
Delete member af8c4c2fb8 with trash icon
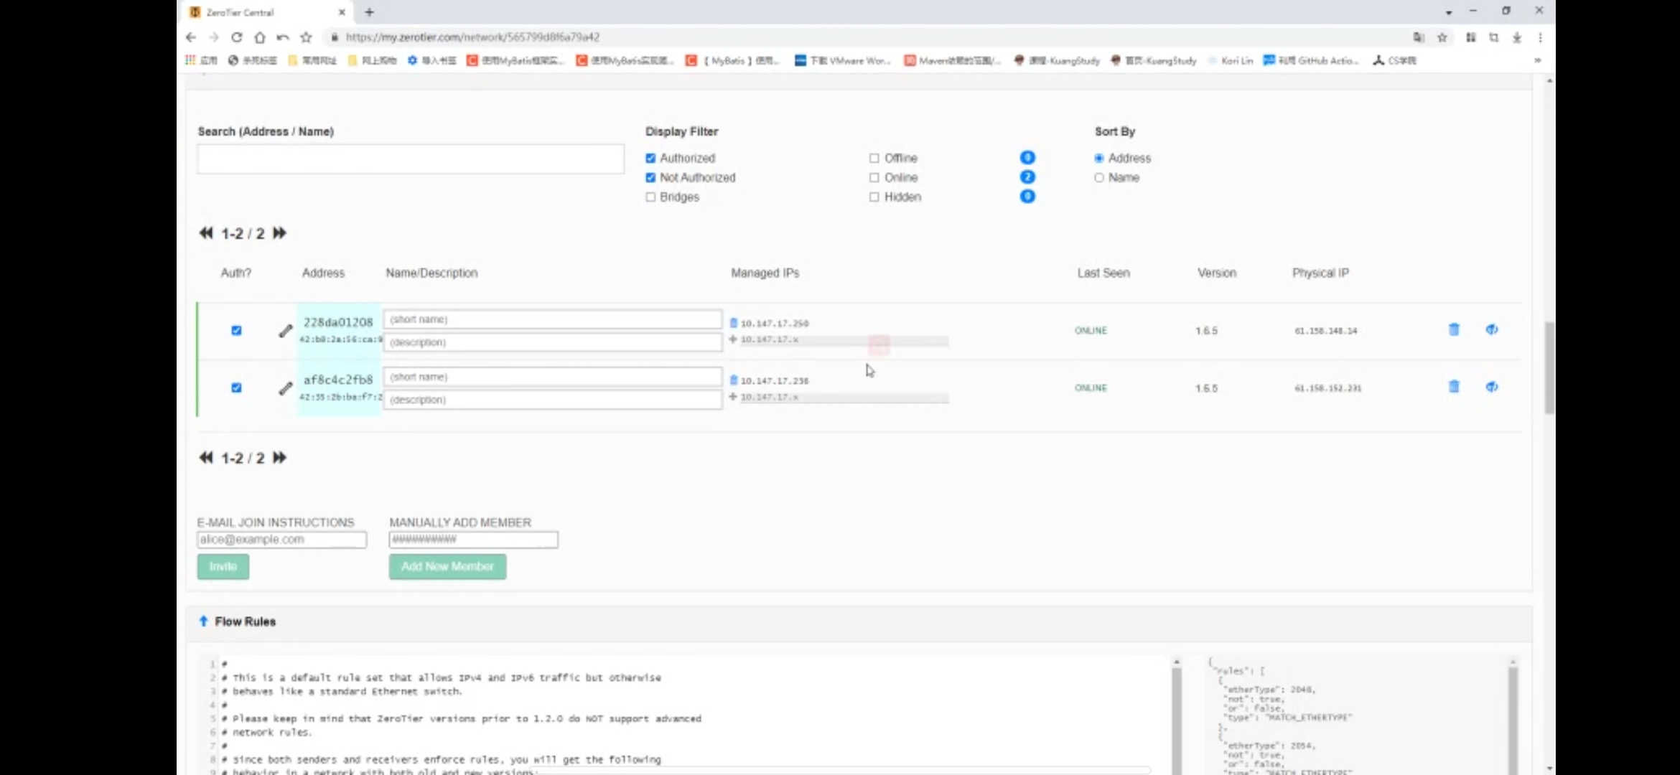tap(1454, 387)
